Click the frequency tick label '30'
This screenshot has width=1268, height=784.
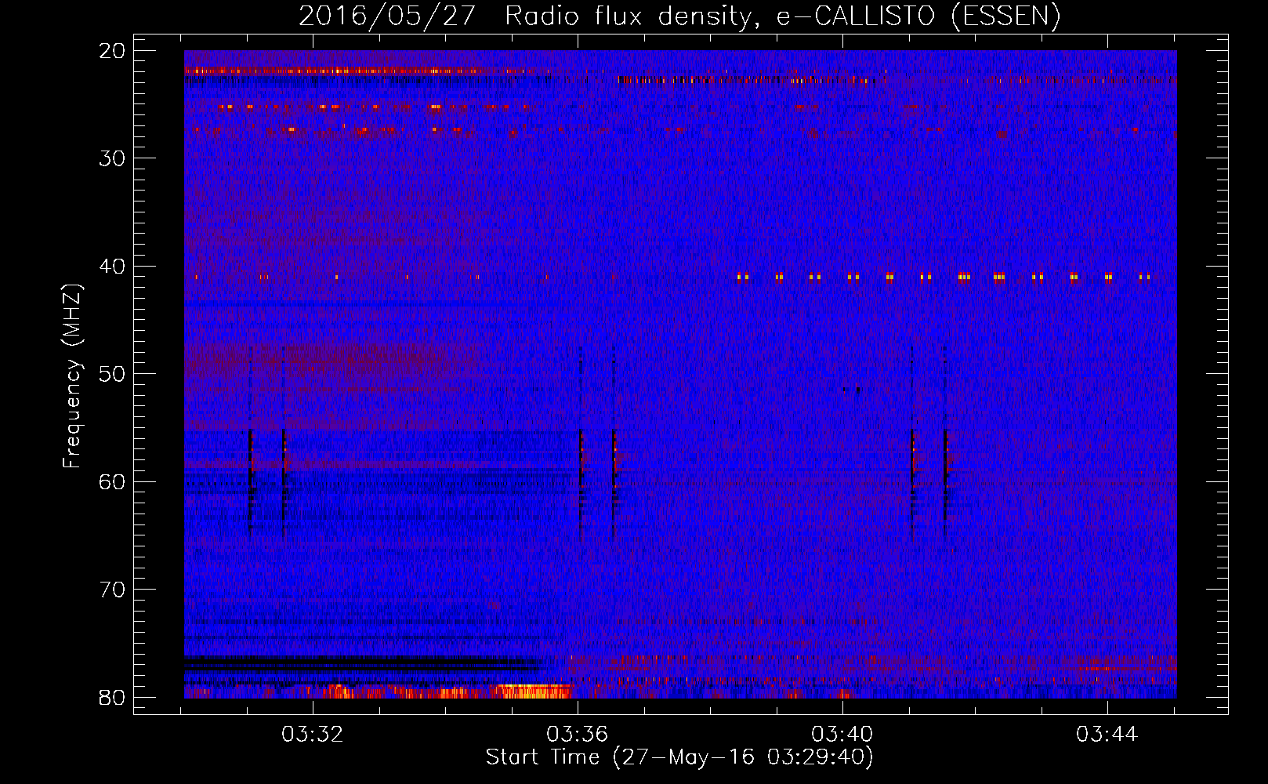pos(113,158)
